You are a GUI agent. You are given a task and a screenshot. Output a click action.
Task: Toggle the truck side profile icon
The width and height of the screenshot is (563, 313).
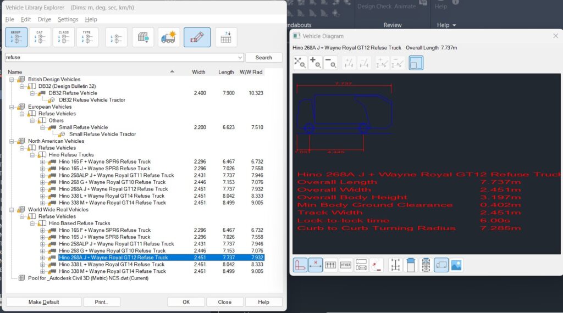pos(441,265)
